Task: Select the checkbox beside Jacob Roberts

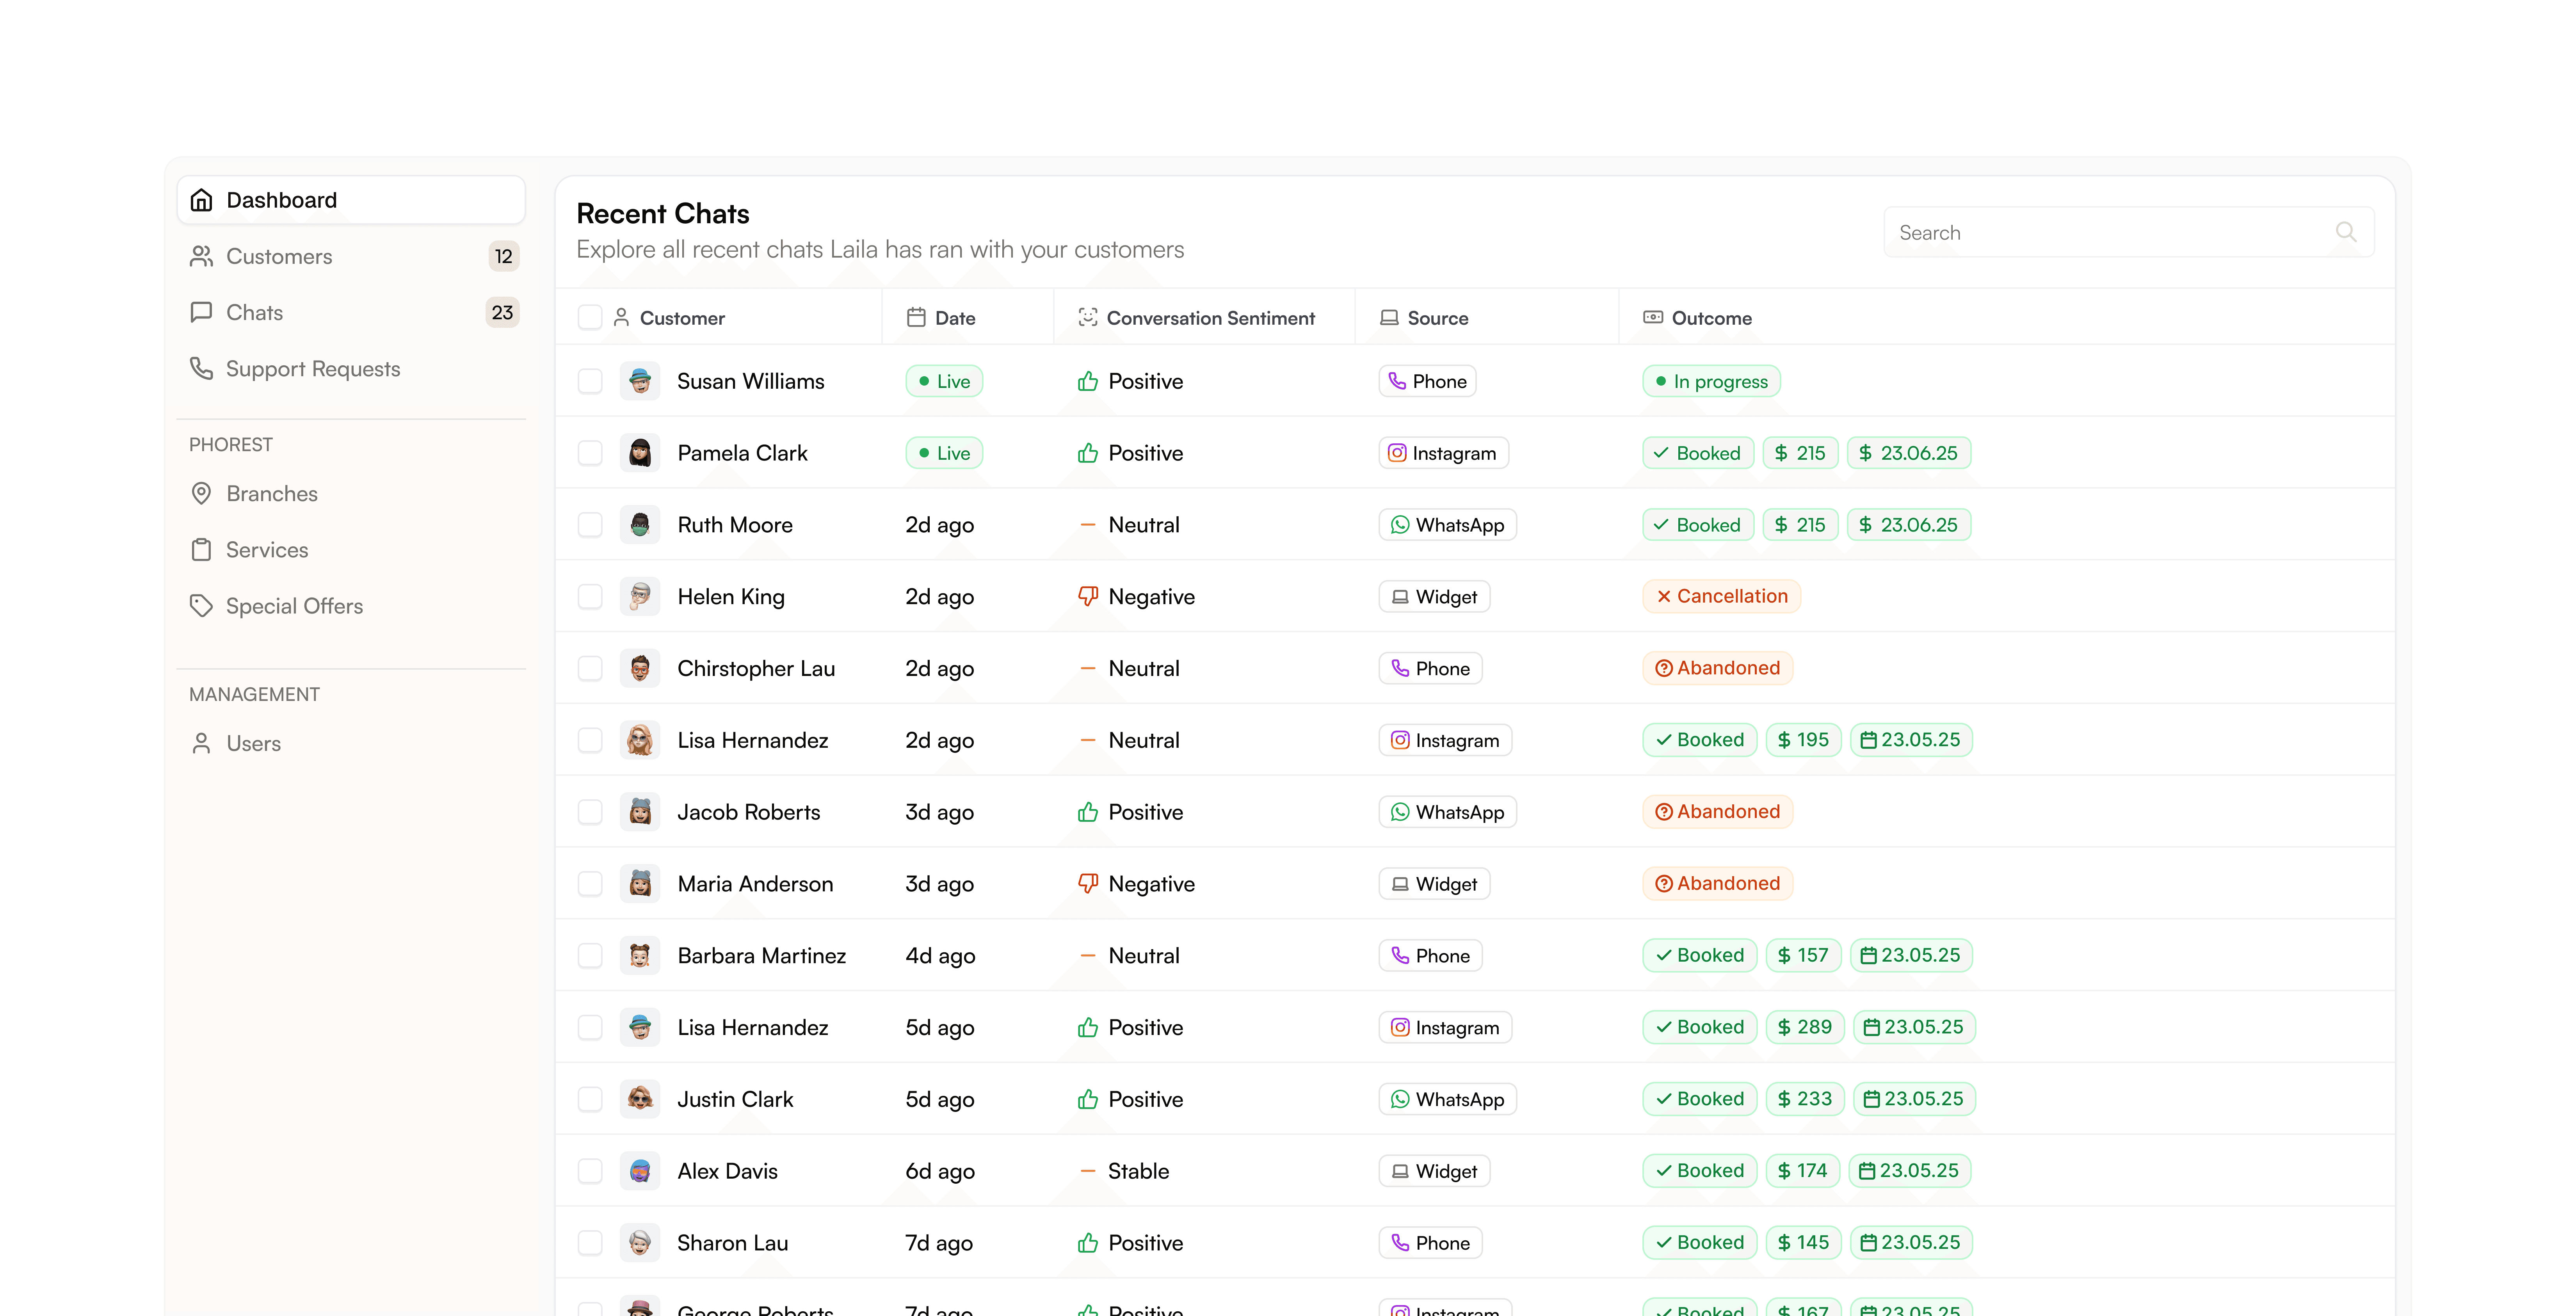Action: coord(590,812)
